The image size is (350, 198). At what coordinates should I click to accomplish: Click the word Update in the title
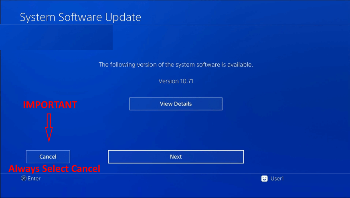pyautogui.click(x=123, y=17)
